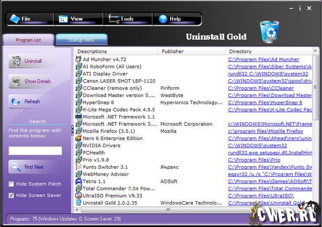Image resolution: width=322 pixels, height=227 pixels.
Task: Open the Mozilla Firefox directory link
Action: 266,131
